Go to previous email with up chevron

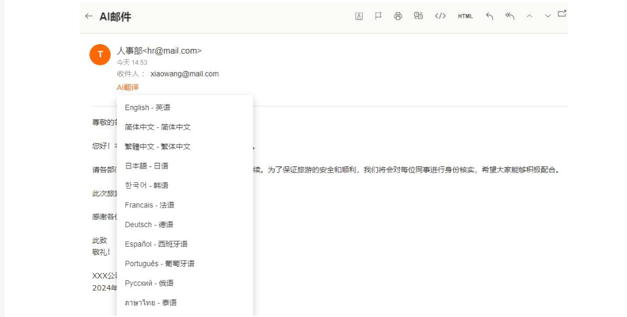[530, 17]
